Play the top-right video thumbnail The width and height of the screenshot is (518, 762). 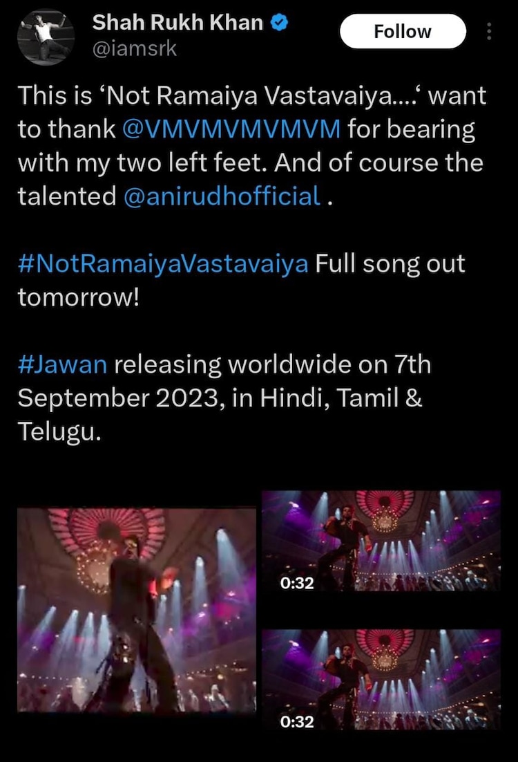point(381,541)
